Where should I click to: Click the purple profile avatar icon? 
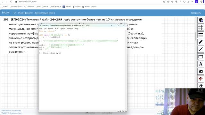pos(196,2)
